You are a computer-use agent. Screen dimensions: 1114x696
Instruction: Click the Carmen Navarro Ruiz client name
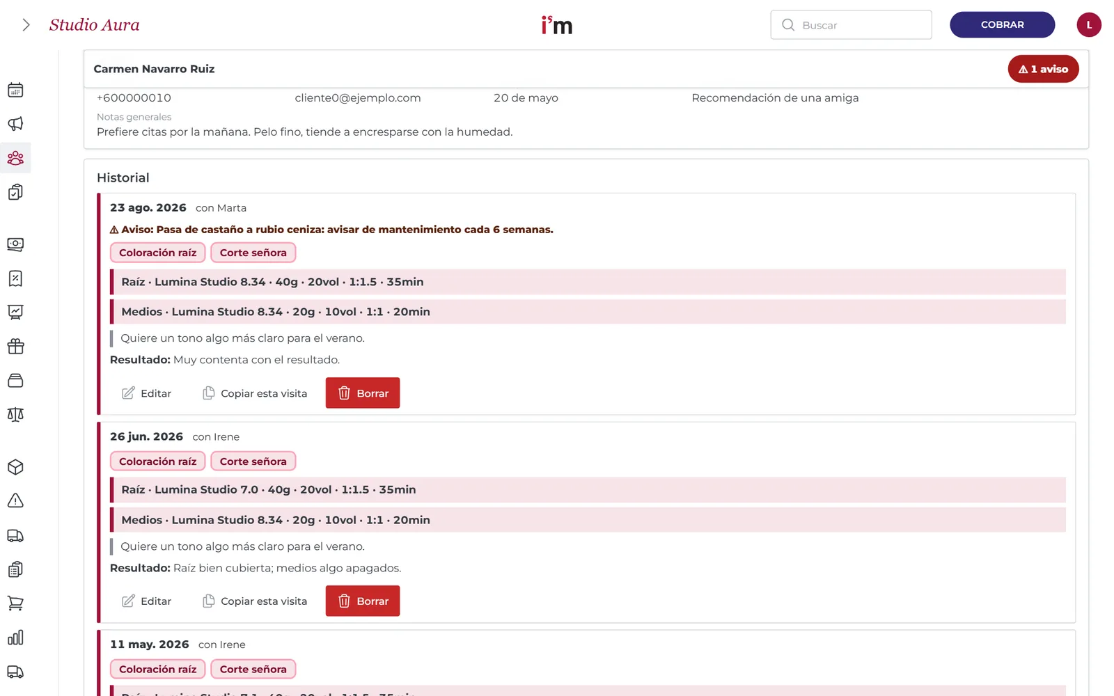[154, 69]
